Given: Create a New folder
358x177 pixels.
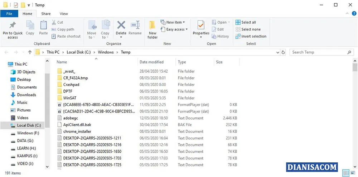Looking at the screenshot, I should tap(153, 30).
